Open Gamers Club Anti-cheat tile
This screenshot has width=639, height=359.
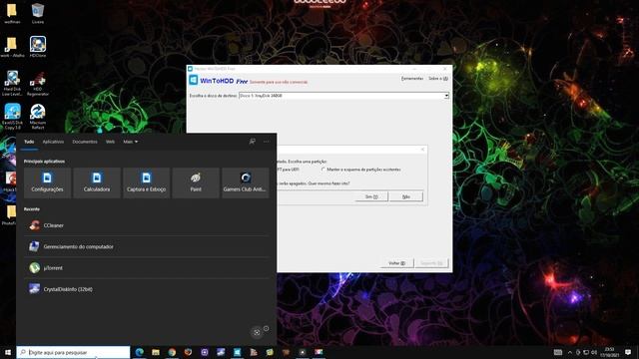(246, 182)
